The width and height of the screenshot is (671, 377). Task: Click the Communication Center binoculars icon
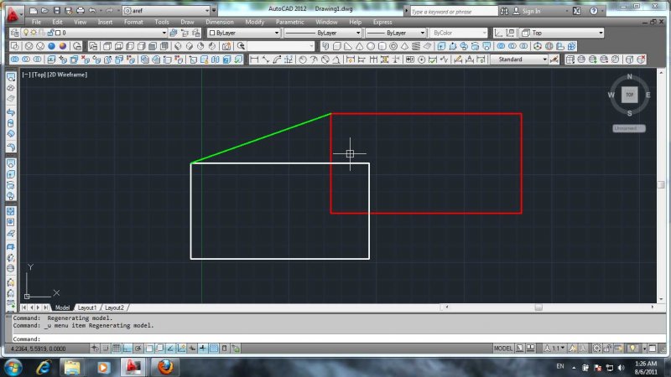point(505,11)
